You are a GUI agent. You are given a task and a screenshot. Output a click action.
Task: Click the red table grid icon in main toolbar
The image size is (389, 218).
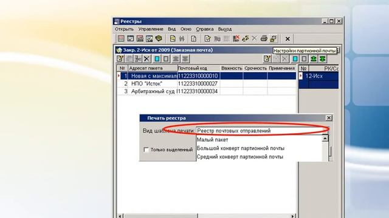pos(121,39)
